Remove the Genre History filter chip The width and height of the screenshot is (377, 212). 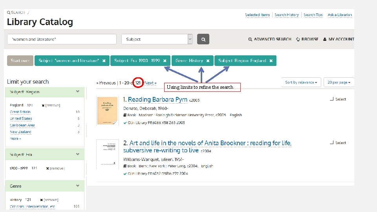[x=208, y=61]
